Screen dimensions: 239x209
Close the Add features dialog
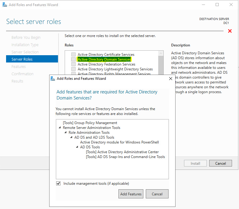coord(170,79)
